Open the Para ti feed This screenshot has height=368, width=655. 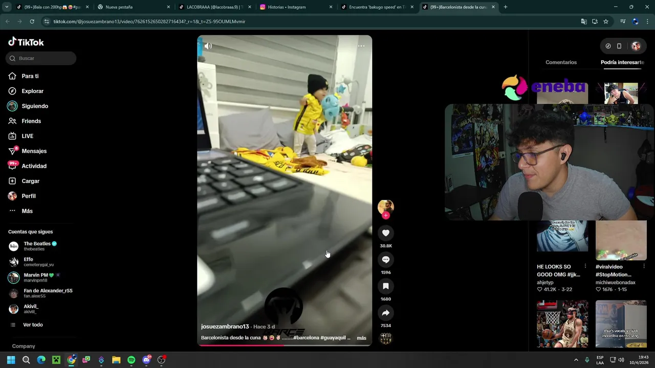pos(23,76)
